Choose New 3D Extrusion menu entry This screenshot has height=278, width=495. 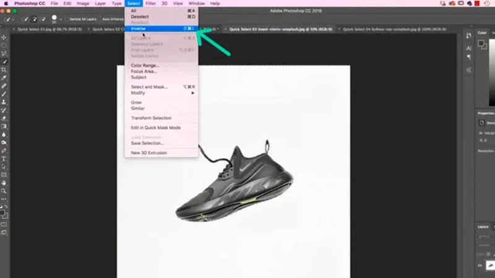click(161, 153)
